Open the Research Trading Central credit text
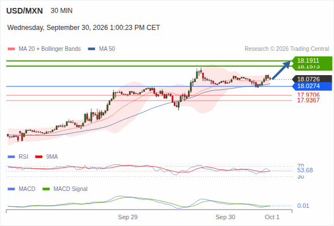 286,49
